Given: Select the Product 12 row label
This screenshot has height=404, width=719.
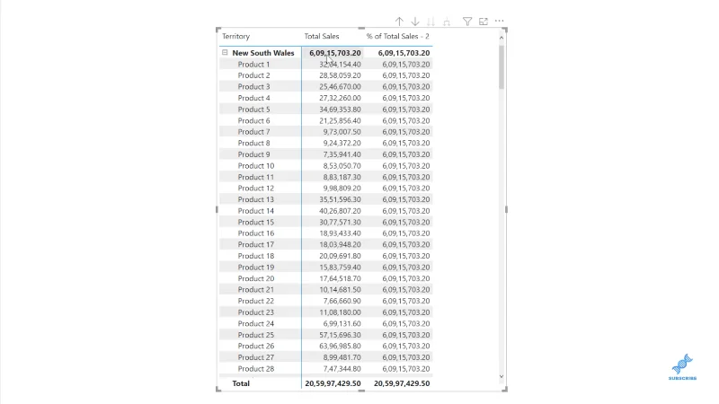Looking at the screenshot, I should click(256, 188).
